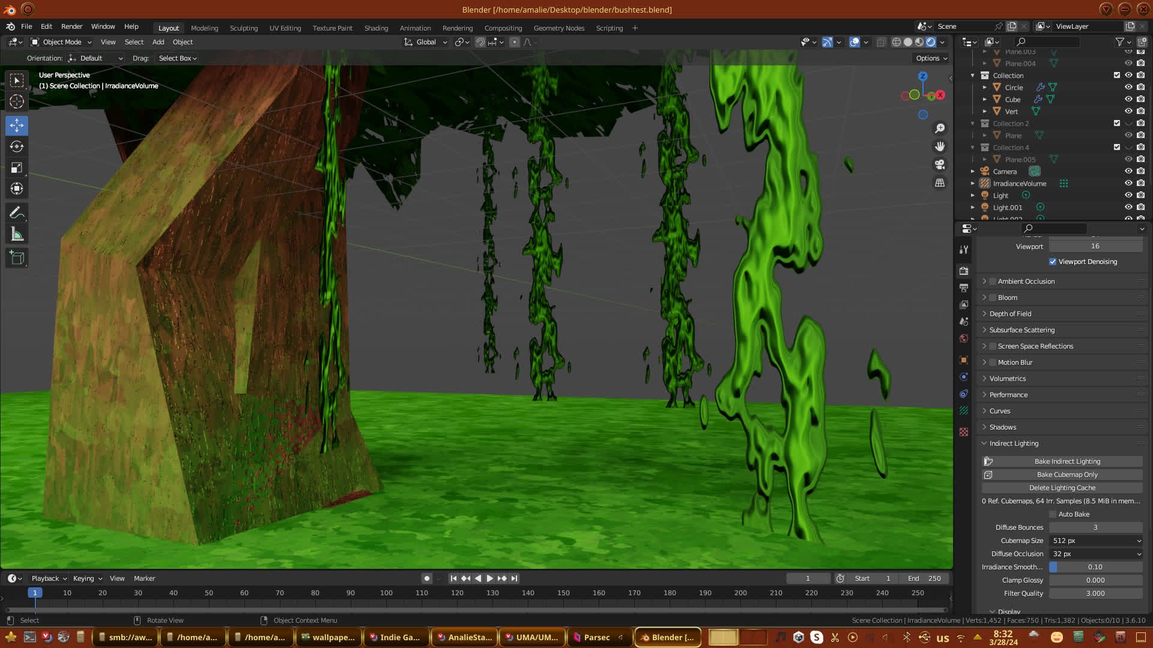Open the Object Mode dropdown
This screenshot has height=648, width=1153.
click(x=61, y=42)
